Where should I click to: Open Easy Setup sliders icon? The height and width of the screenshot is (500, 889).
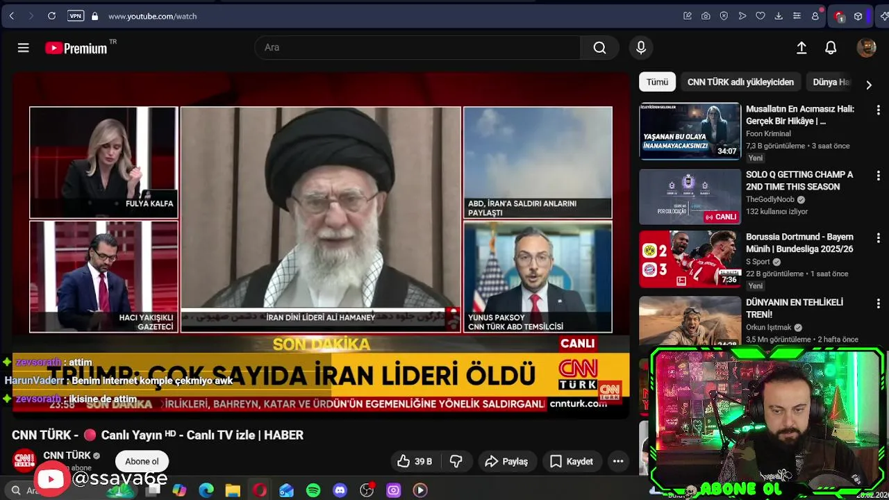pyautogui.click(x=797, y=16)
